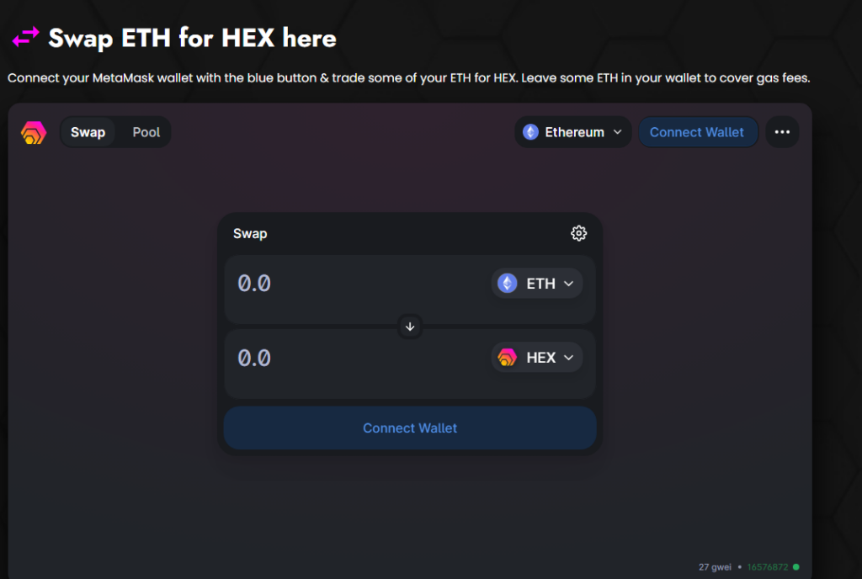
Task: Click the HEX chevron to change output token
Action: 568,357
